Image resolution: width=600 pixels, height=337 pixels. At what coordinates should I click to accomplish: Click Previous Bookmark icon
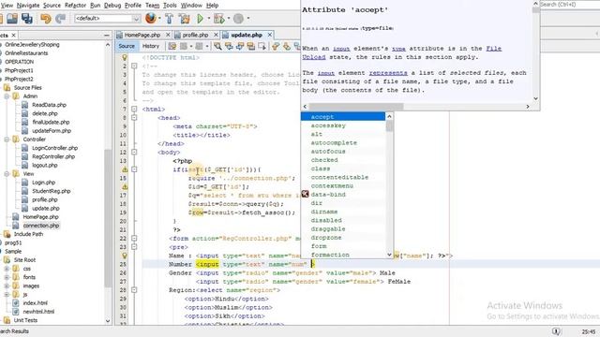pyautogui.click(x=276, y=46)
